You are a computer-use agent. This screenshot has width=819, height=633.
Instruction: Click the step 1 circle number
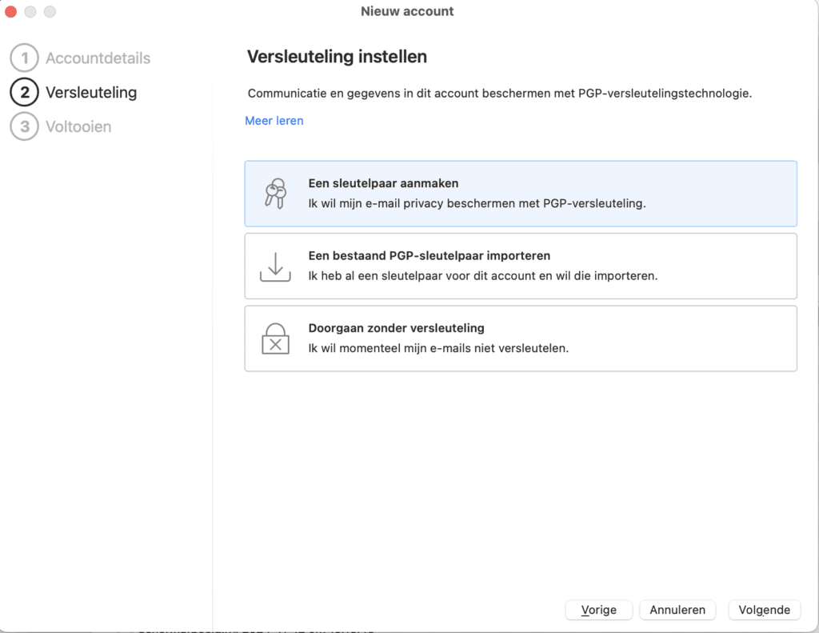[x=25, y=58]
